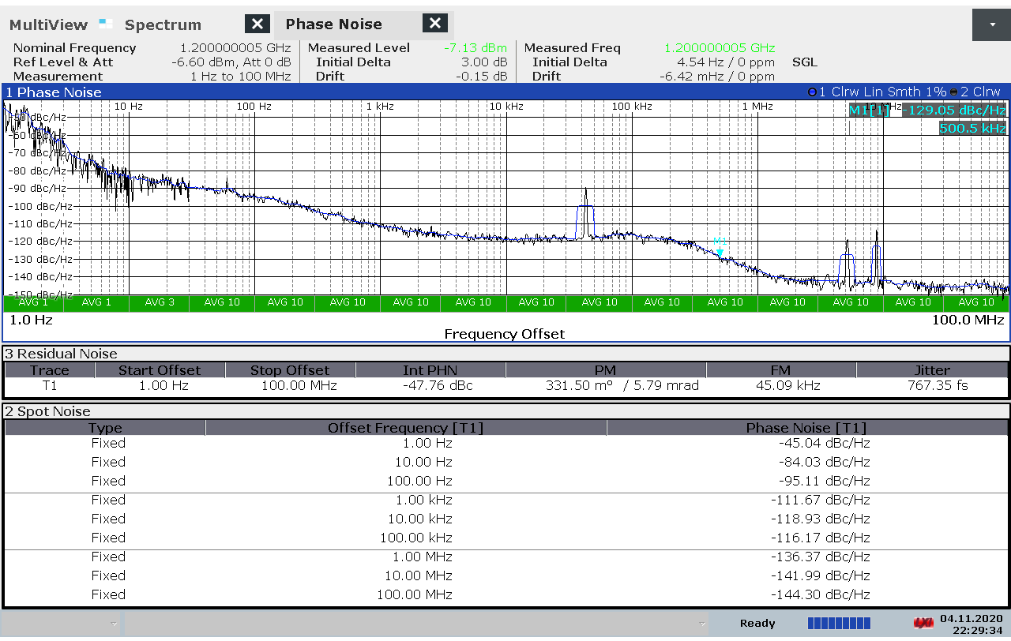Click the 1.00 MHz spot noise offset cell

pos(423,557)
